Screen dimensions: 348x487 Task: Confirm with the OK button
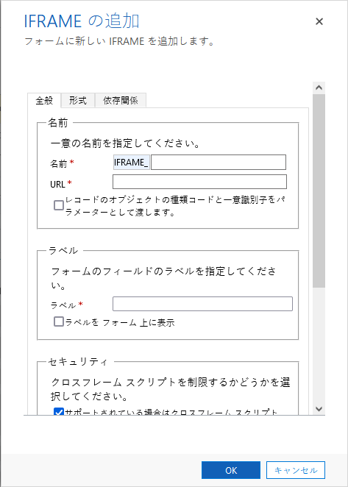pyautogui.click(x=231, y=470)
